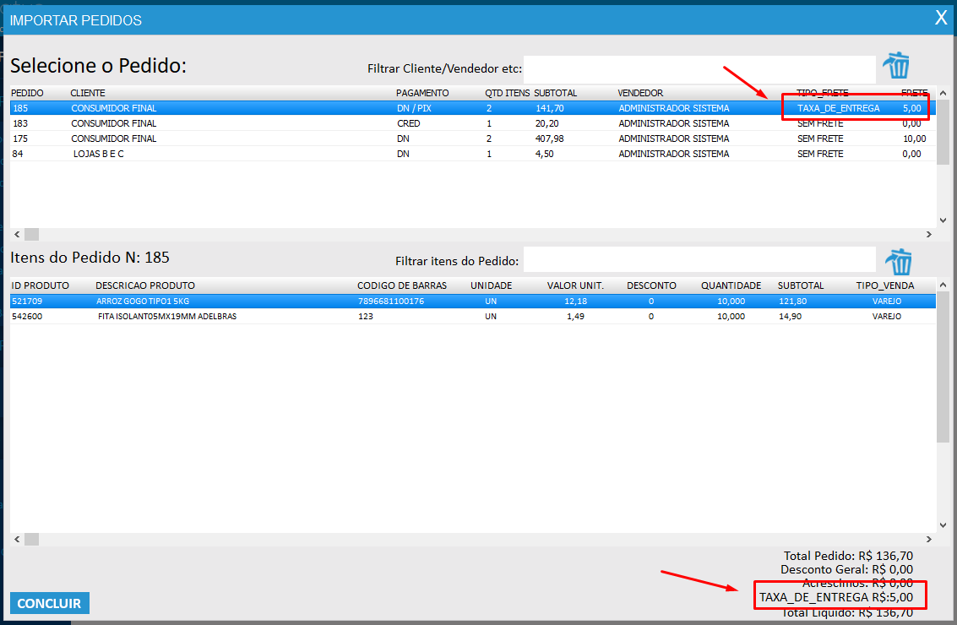This screenshot has width=957, height=625.
Task: Click the trash icon beside the orders filter
Action: pos(896,65)
